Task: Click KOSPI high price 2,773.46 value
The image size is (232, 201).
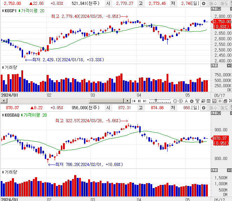Action: pyautogui.click(x=157, y=4)
